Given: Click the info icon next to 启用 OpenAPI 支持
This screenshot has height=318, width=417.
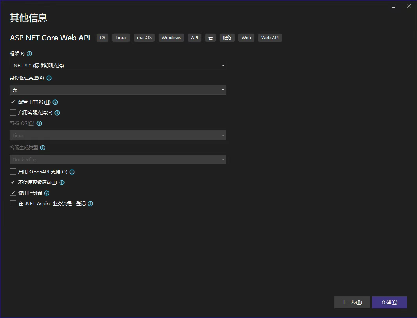Looking at the screenshot, I should [x=72, y=172].
